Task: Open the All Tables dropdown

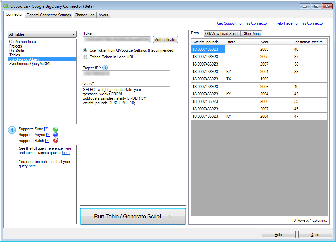Action: (42, 34)
